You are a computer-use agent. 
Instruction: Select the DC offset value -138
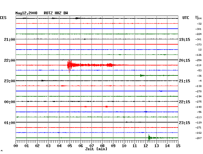[x=198, y=86]
